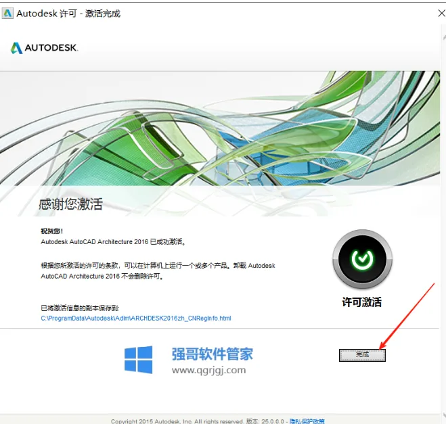Image resolution: width=446 pixels, height=424 pixels.
Task: Close the Autodesk license activation window
Action: [x=441, y=14]
